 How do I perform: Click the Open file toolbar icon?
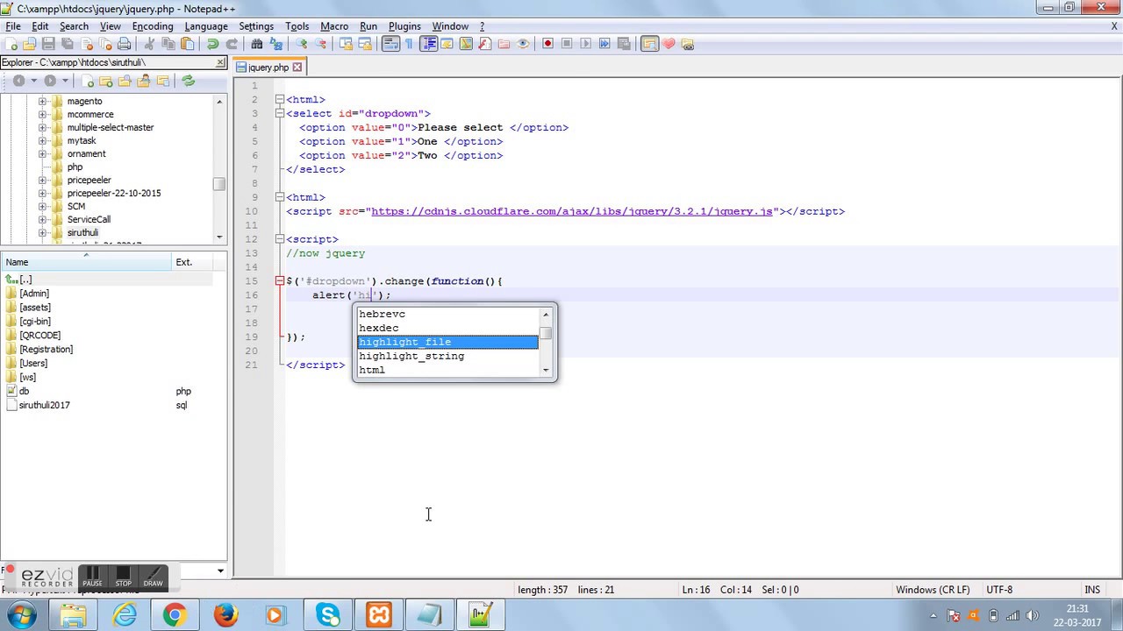[29, 44]
